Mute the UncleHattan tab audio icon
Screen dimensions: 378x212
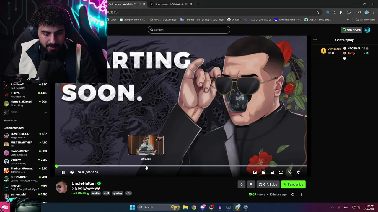click(x=139, y=4)
